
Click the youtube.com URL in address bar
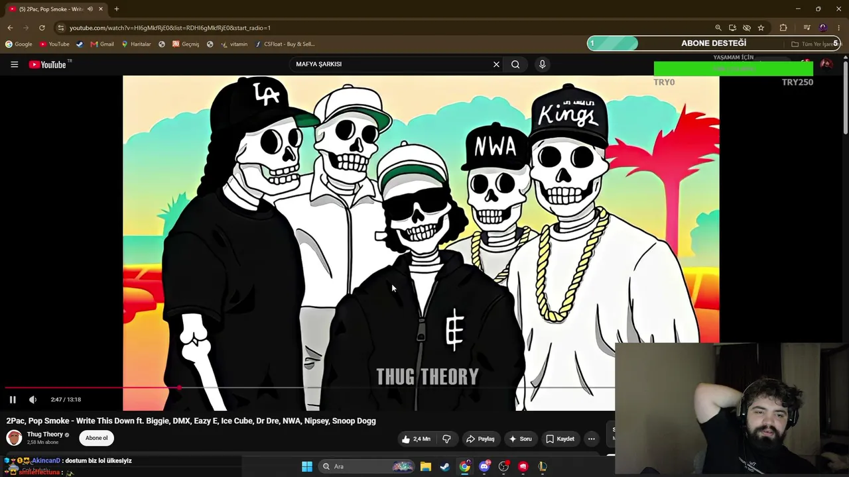coord(170,28)
